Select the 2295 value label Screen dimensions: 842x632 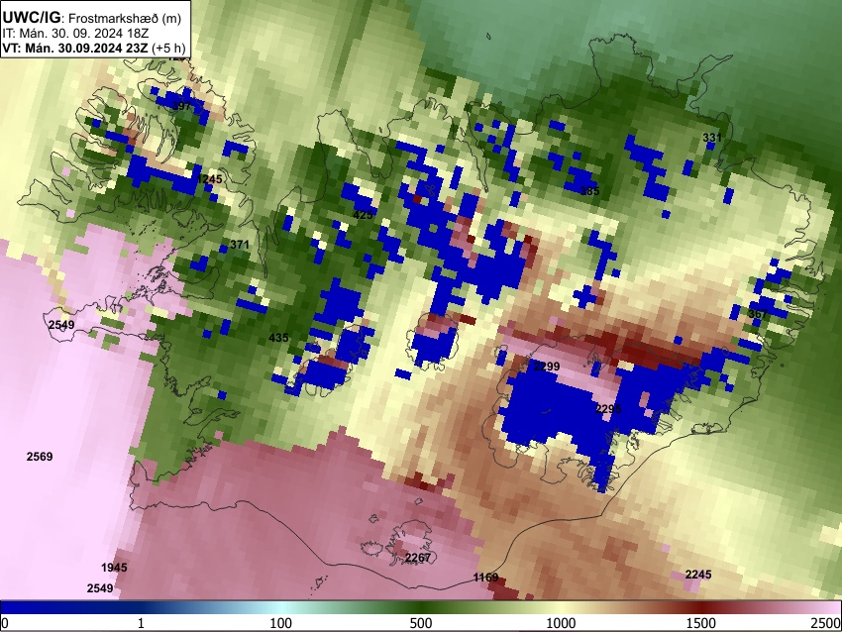click(608, 409)
